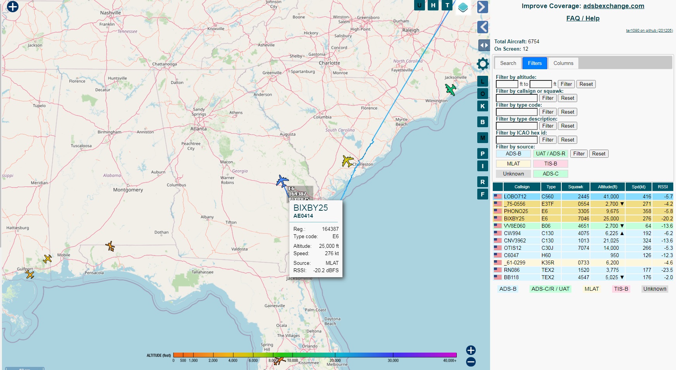Reset the altitude filter
Image resolution: width=676 pixels, height=370 pixels.
(586, 84)
